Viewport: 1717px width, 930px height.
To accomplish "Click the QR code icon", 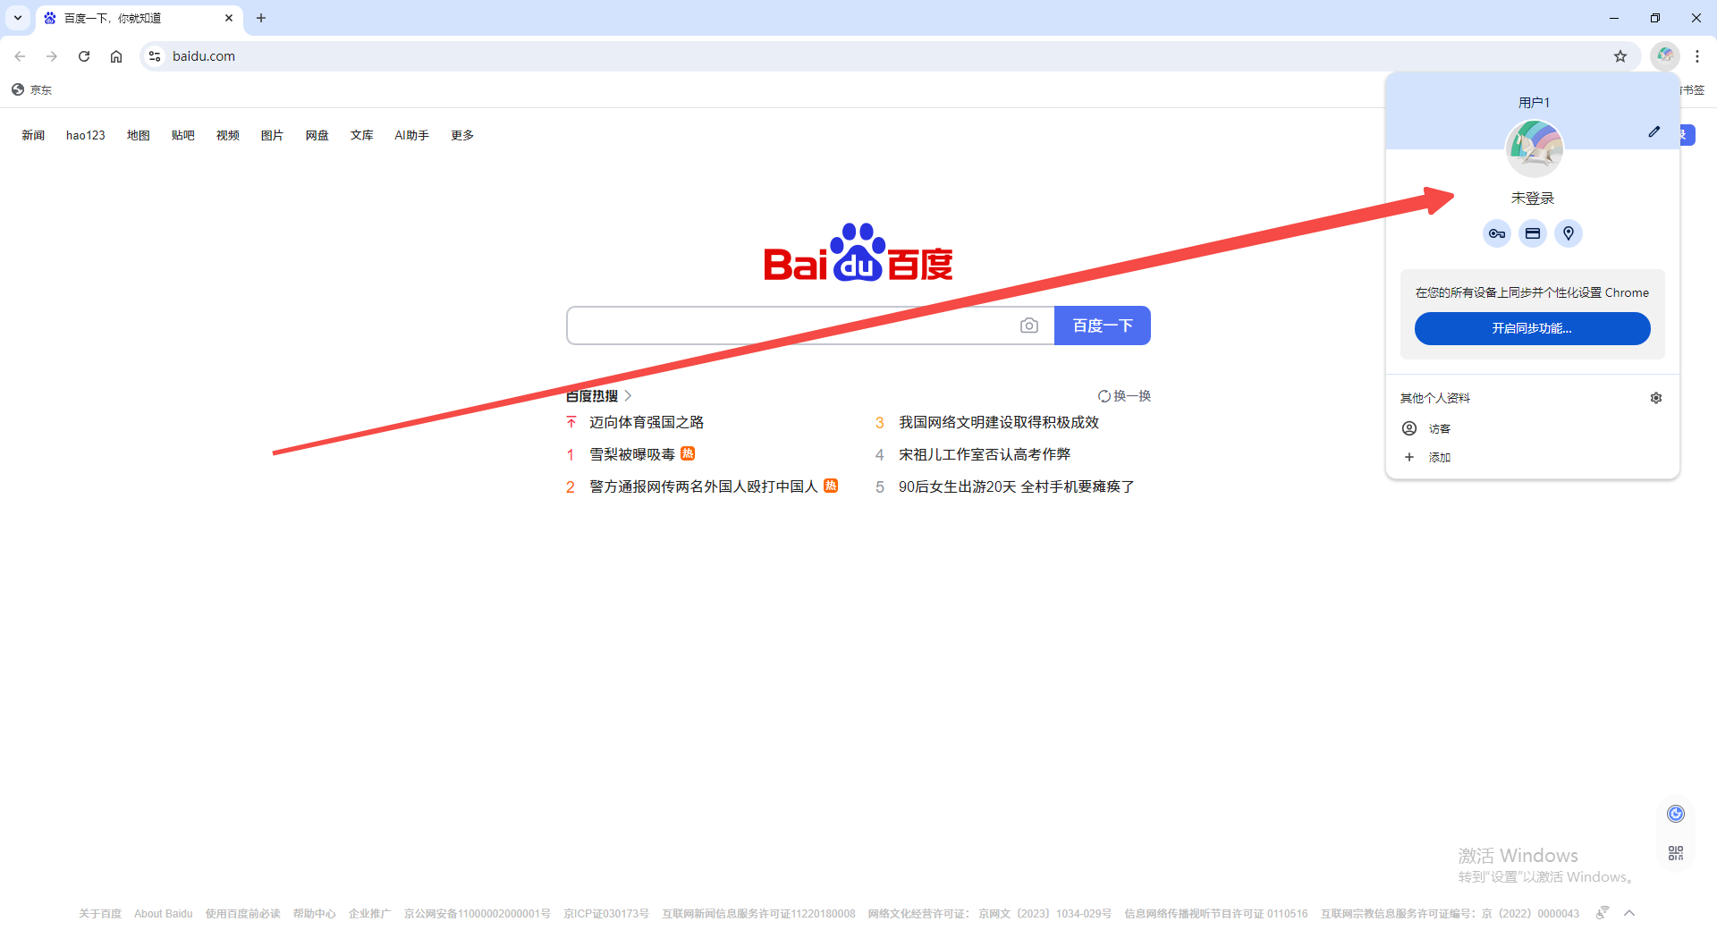I will pyautogui.click(x=1676, y=853).
